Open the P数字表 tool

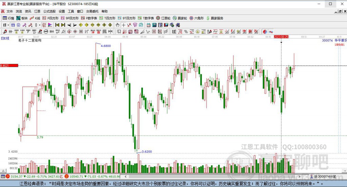tap(89, 18)
